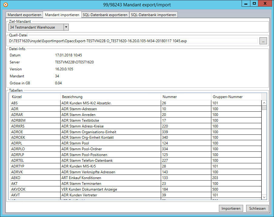Click Nummer value 227
This screenshot has height=217, width=274.
point(165,161)
